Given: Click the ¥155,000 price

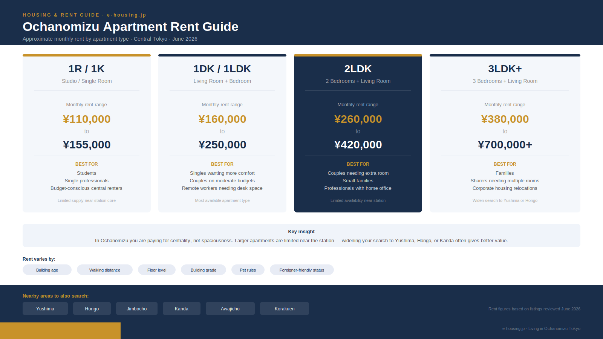Looking at the screenshot, I should (87, 145).
